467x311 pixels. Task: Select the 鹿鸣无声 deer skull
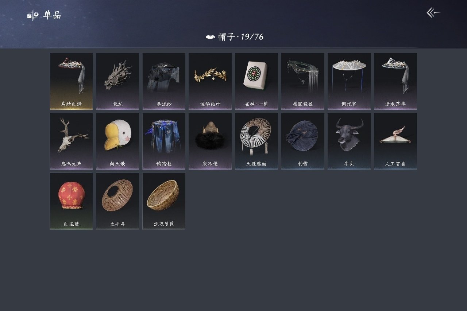[x=71, y=141]
